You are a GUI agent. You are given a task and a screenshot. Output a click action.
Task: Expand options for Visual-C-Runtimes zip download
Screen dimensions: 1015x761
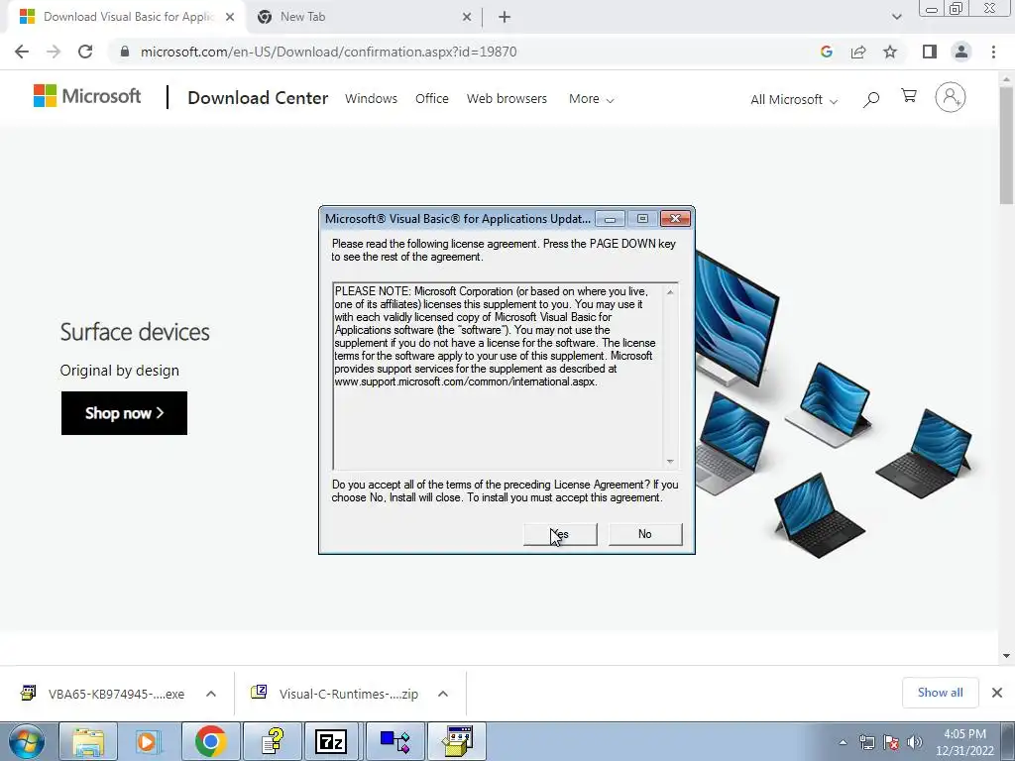click(443, 694)
